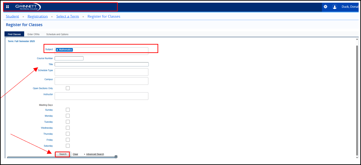Remove the Mathematics subject tag
The height and width of the screenshot is (165, 361).
coord(57,50)
